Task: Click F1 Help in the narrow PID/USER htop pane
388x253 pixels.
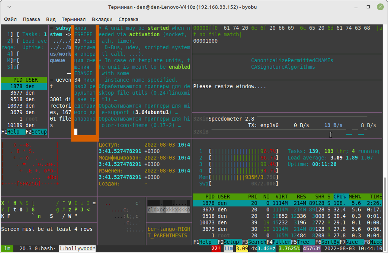Action: point(13,132)
